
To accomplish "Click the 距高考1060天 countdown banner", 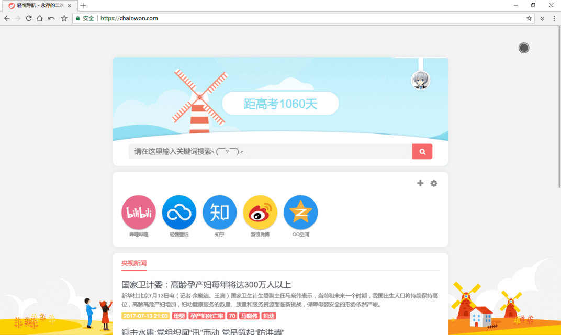I will tap(280, 104).
